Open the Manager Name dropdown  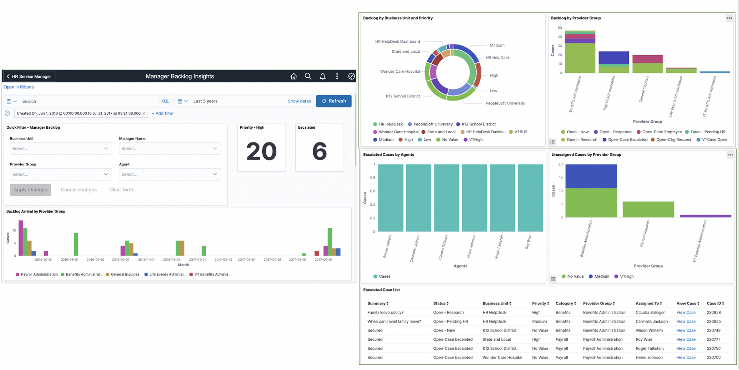click(x=170, y=148)
